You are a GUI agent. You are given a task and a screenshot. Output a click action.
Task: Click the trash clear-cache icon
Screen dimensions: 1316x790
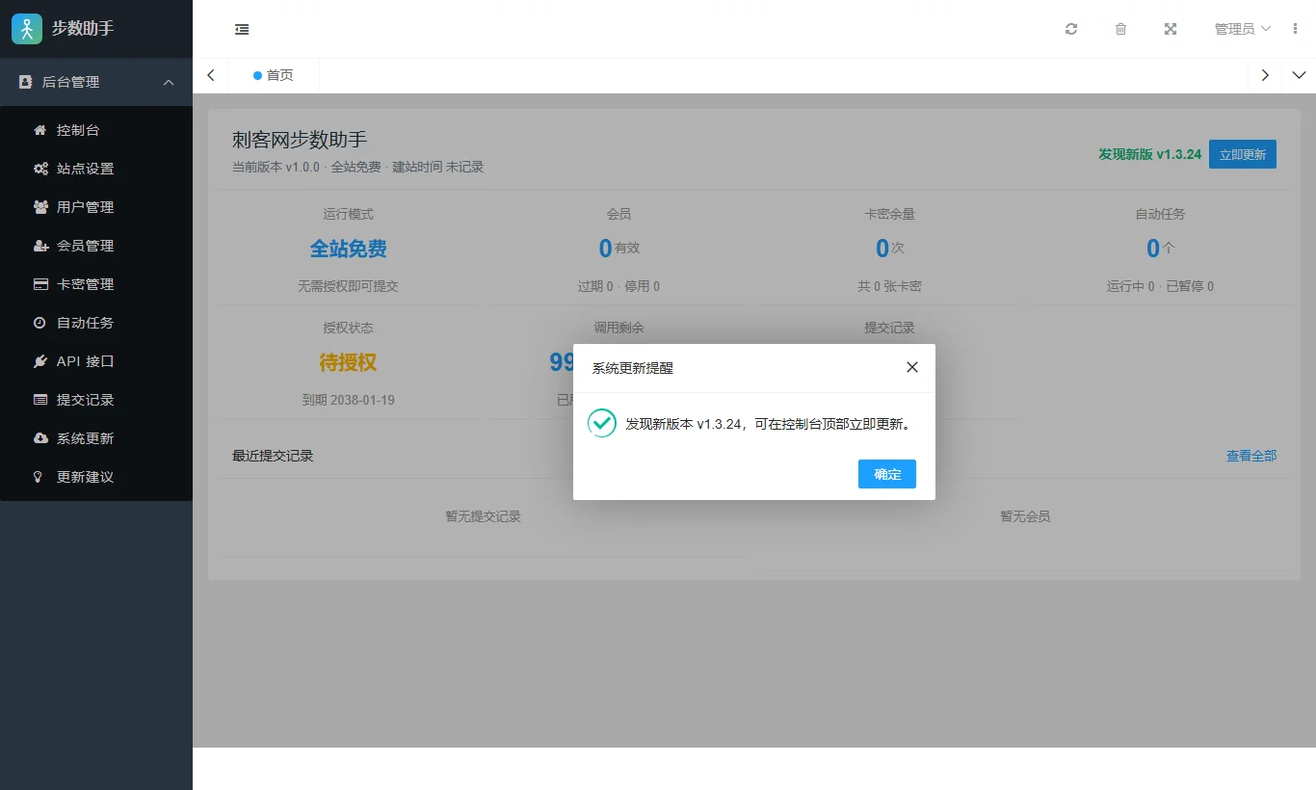click(x=1120, y=29)
